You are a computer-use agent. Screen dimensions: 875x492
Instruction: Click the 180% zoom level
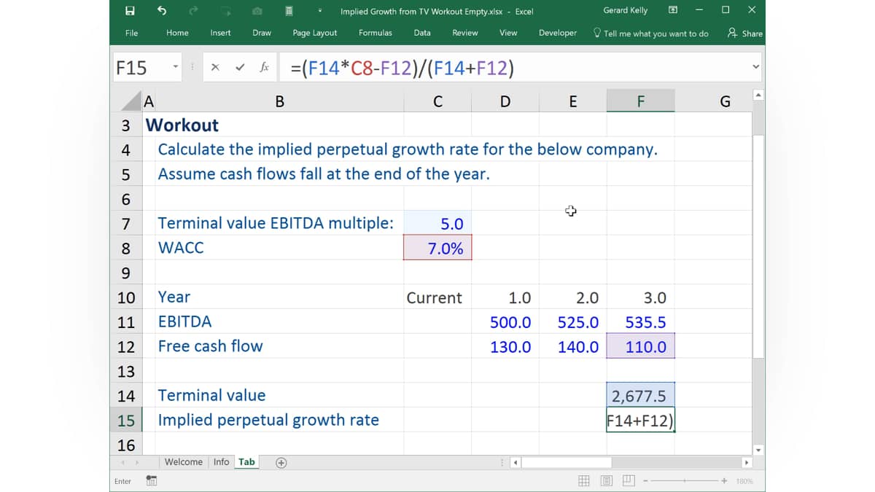pyautogui.click(x=744, y=481)
